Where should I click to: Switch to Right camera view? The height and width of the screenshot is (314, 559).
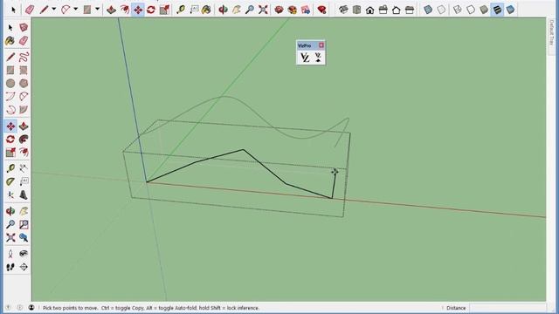click(x=383, y=10)
